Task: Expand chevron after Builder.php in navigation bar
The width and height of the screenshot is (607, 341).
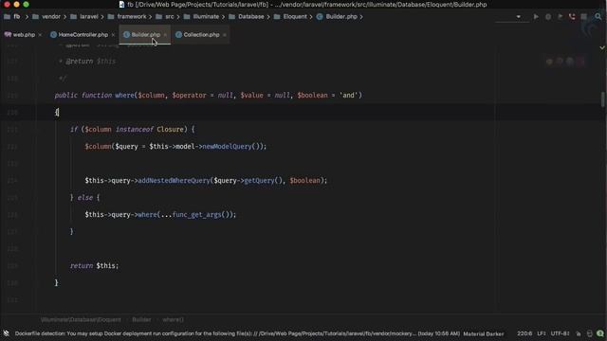Action: pyautogui.click(x=361, y=17)
